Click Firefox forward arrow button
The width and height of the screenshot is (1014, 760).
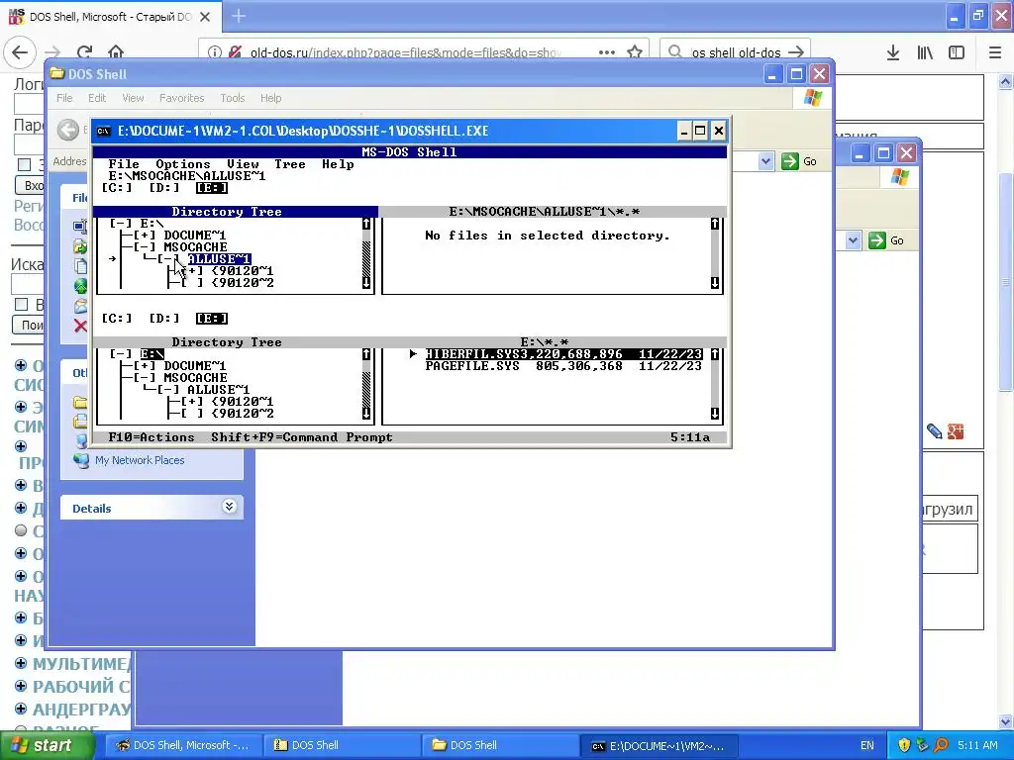point(53,52)
